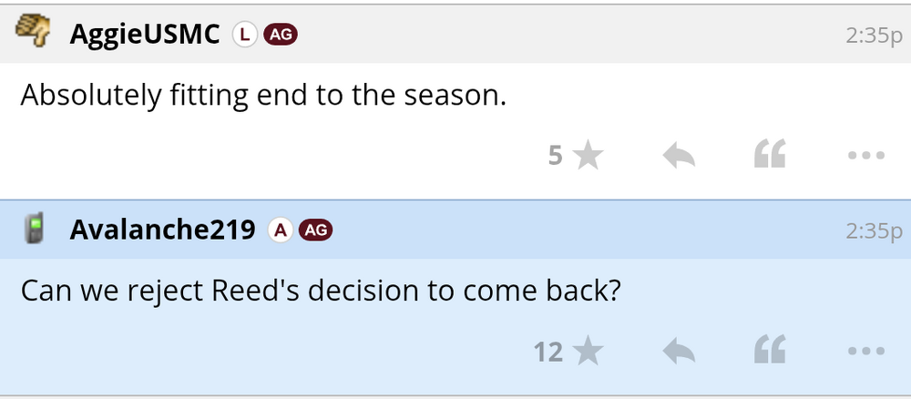Quote AggieUSMC's post
The width and height of the screenshot is (911, 399).
pyautogui.click(x=770, y=156)
